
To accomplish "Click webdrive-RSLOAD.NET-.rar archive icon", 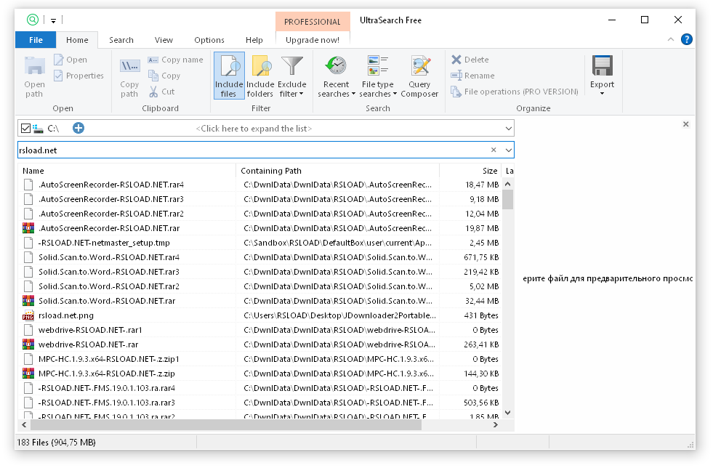I will (28, 344).
